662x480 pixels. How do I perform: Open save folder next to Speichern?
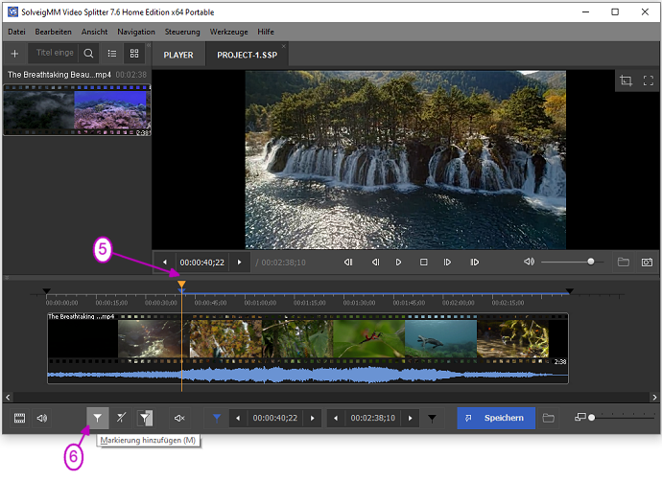[549, 418]
